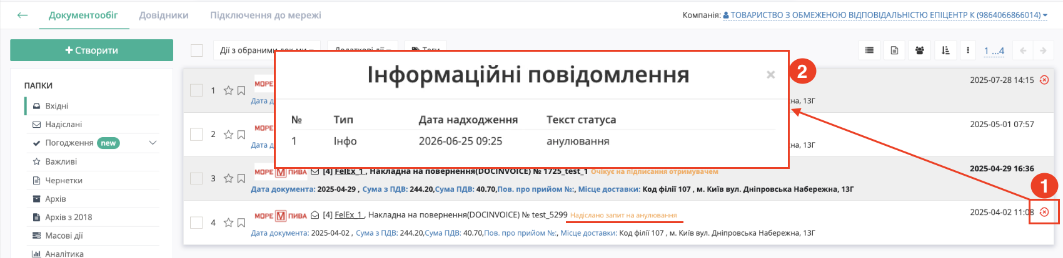Bookmark document row 3
This screenshot has height=258, width=1063.
click(241, 178)
